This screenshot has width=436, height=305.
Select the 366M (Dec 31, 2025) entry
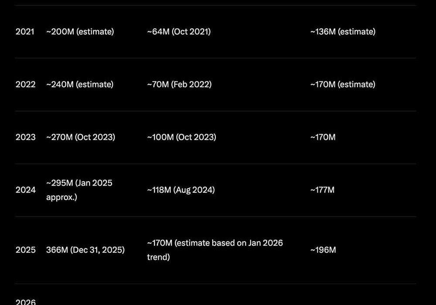pos(85,250)
